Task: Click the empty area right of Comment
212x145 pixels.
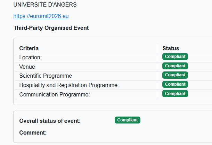Action: coord(122,133)
